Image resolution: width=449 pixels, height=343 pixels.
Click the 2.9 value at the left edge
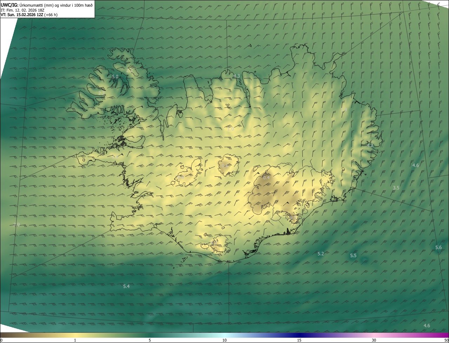pos(16,225)
